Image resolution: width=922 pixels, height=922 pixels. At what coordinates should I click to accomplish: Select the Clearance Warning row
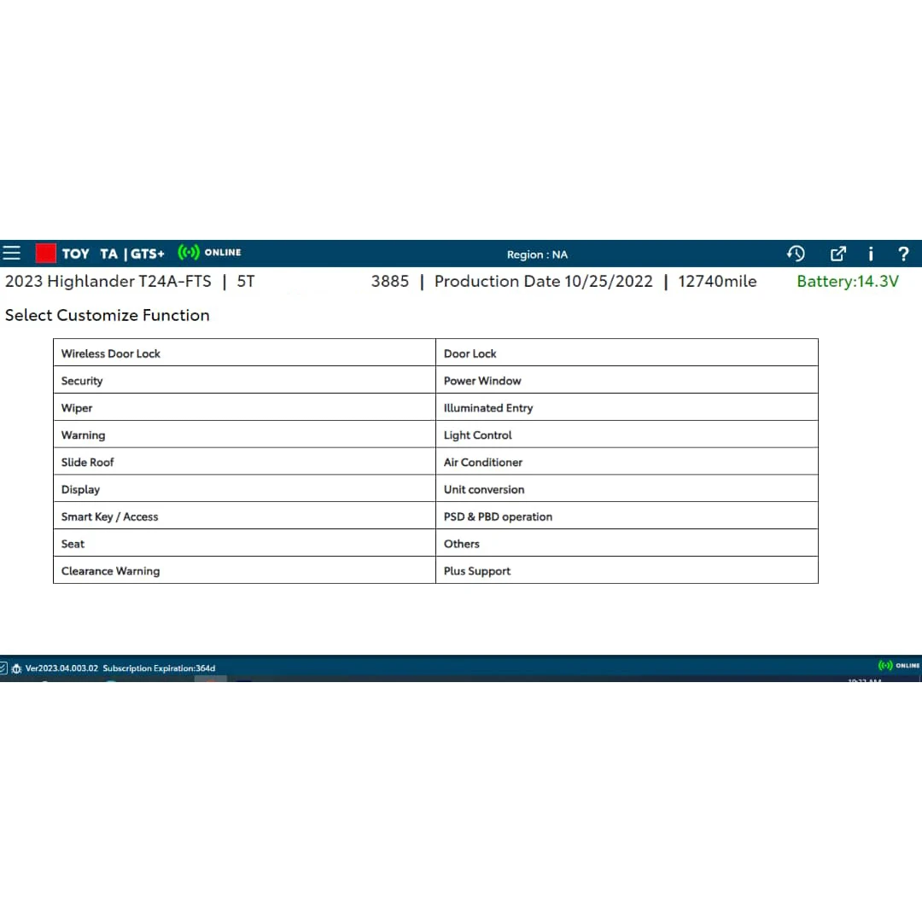[244, 569]
